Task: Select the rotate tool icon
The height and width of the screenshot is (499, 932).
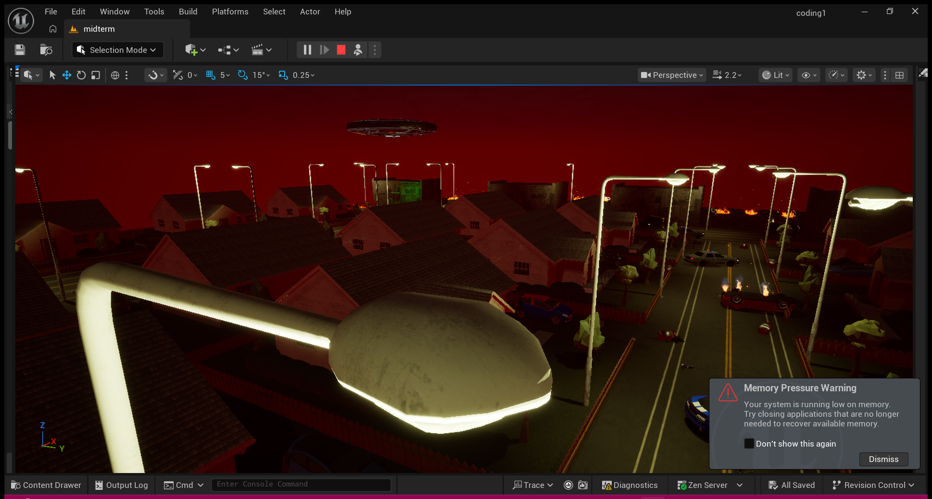Action: click(81, 75)
